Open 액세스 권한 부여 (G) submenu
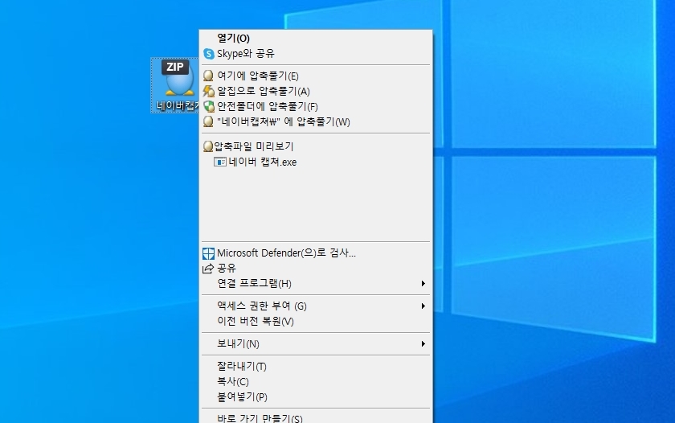Screen dimensions: 675x423 click(316, 306)
